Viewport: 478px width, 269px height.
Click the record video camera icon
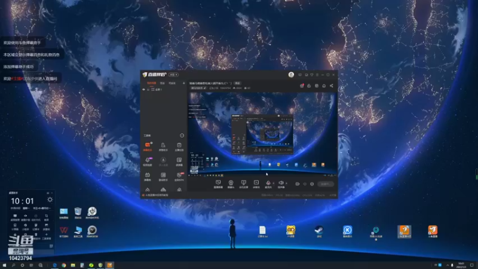point(297,184)
